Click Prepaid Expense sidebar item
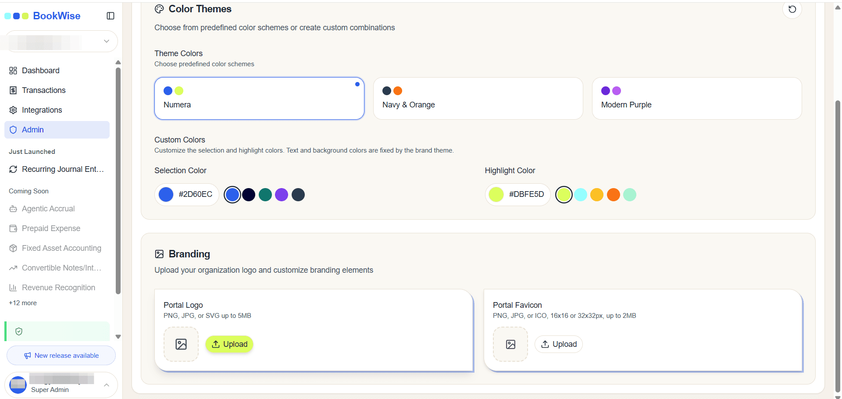 pyautogui.click(x=57, y=228)
